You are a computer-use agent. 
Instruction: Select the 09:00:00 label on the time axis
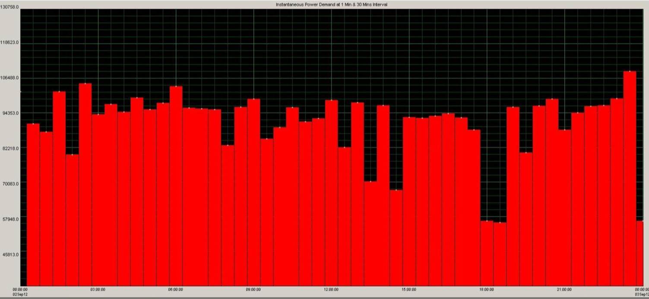(x=253, y=289)
